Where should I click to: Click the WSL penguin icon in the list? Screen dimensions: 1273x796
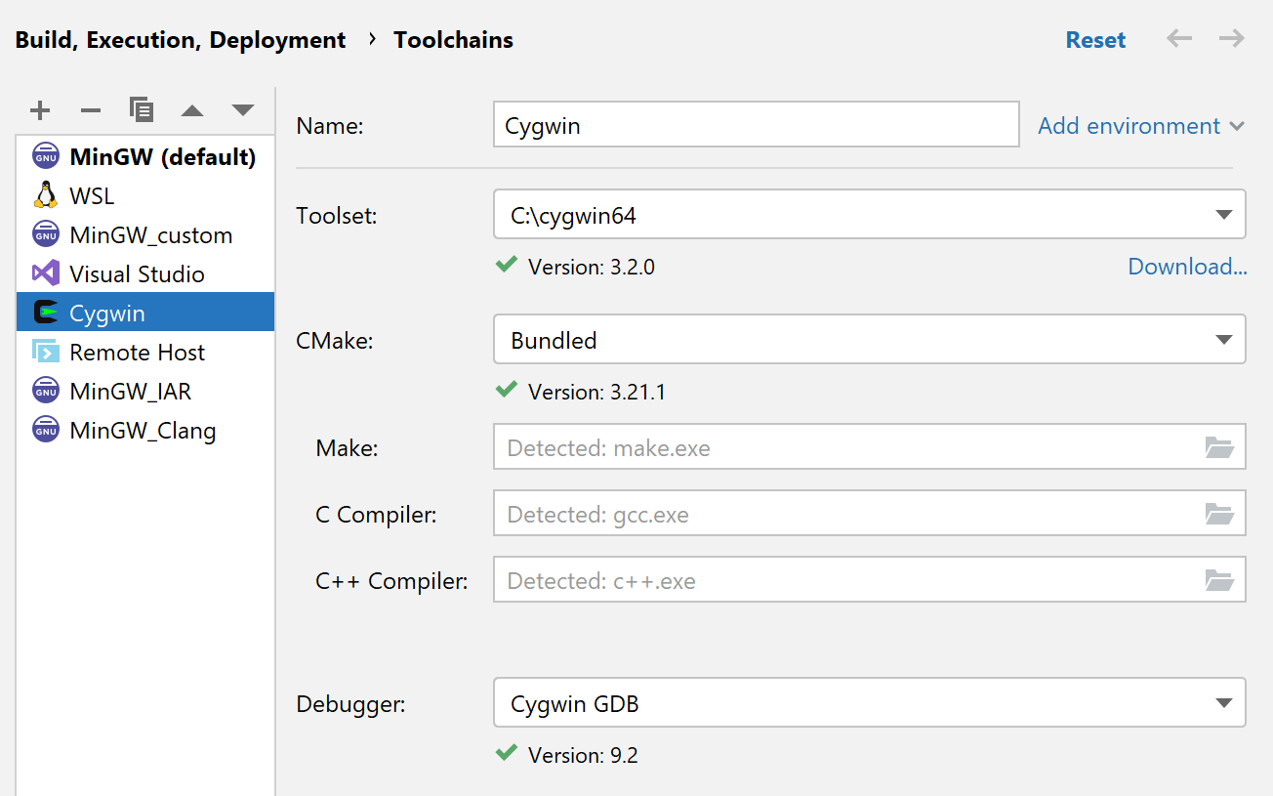43,194
